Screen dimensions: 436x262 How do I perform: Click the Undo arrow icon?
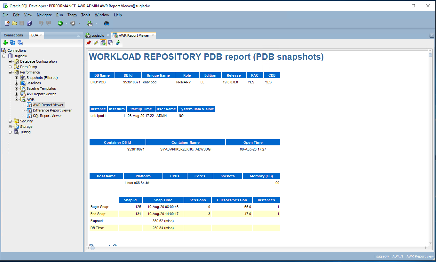tap(41, 23)
